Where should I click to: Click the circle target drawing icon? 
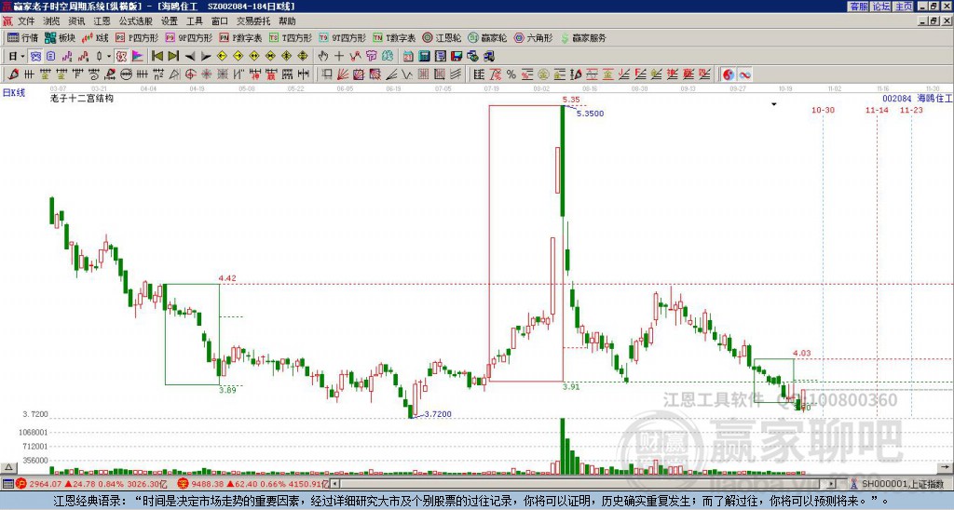tap(190, 74)
